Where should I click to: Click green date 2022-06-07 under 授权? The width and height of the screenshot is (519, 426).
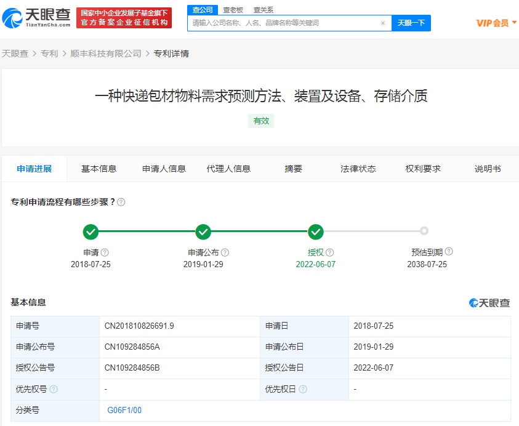(316, 264)
